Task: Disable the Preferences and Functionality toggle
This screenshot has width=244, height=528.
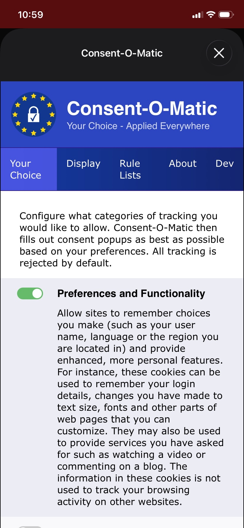Action: pos(30,293)
